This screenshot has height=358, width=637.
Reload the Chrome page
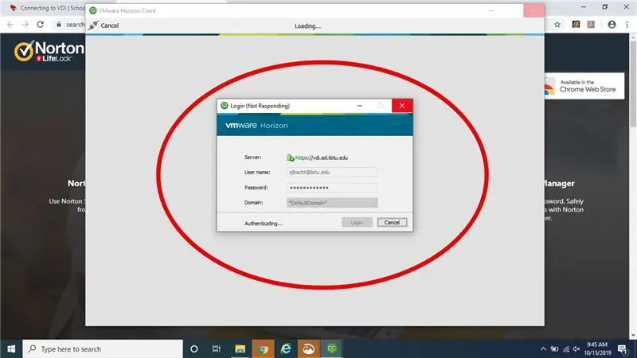tap(40, 25)
